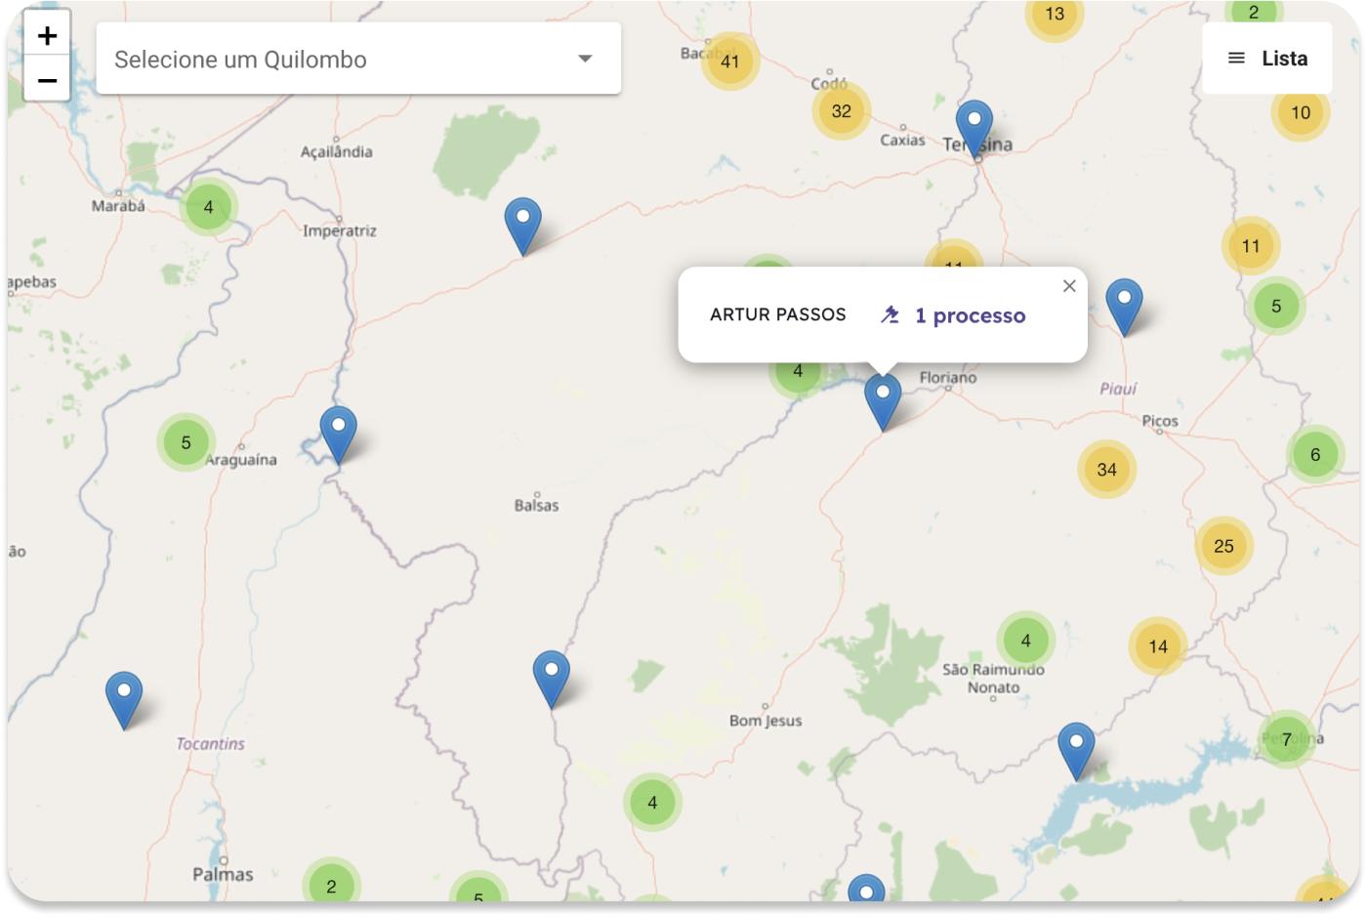Screen dimensions: 1367x917
Task: Click the blue pin east of Imperatriz
Action: tap(522, 226)
